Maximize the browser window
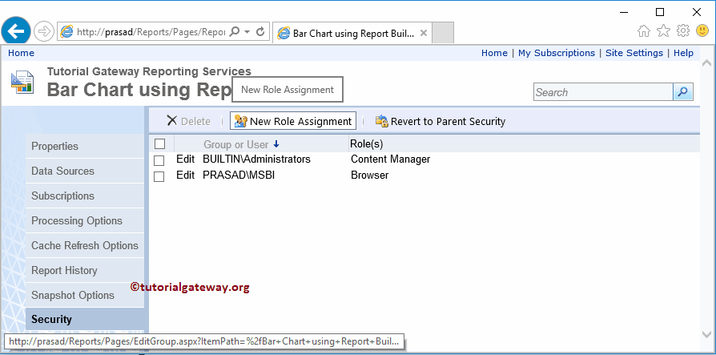This screenshot has height=355, width=716. [x=660, y=12]
